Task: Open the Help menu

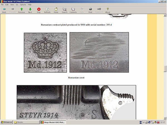Action: click(x=30, y=5)
